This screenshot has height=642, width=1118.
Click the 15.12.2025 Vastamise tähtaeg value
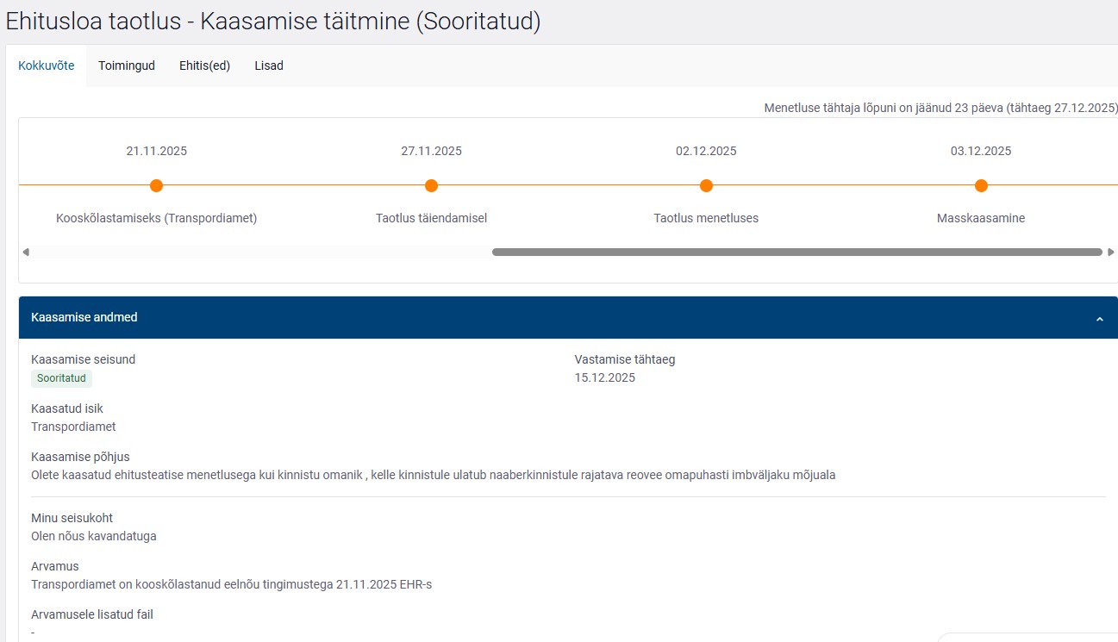click(x=604, y=377)
